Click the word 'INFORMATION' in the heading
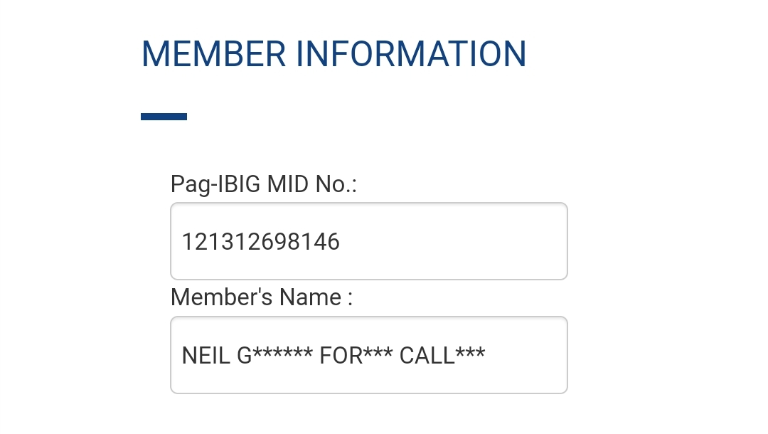 [411, 55]
